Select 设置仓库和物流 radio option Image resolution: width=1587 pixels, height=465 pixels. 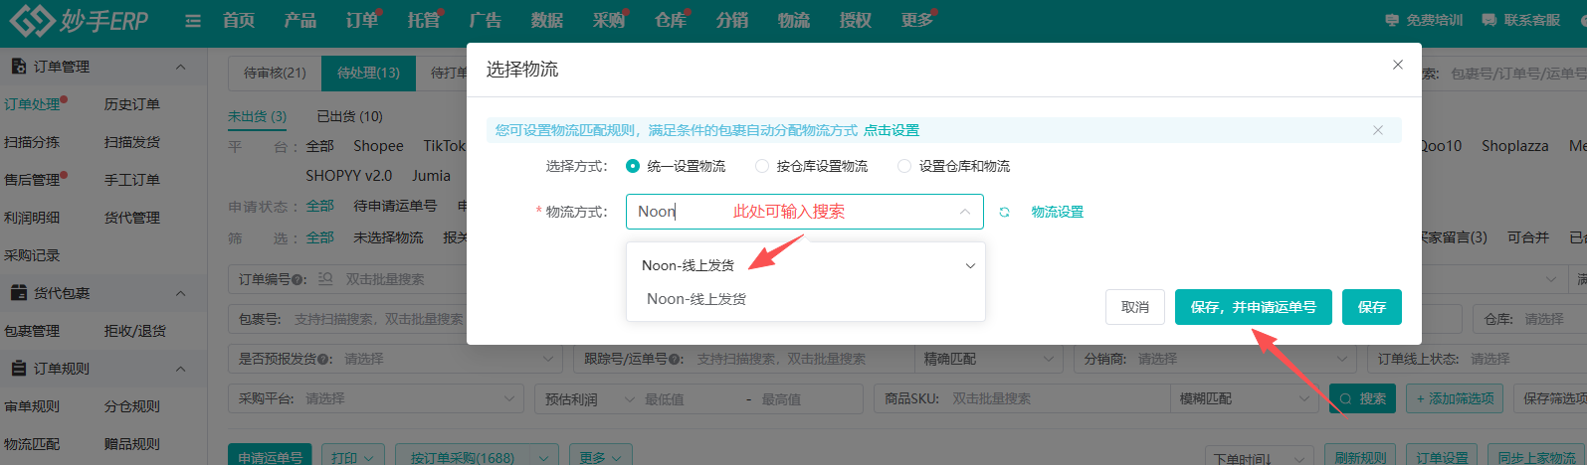click(953, 166)
